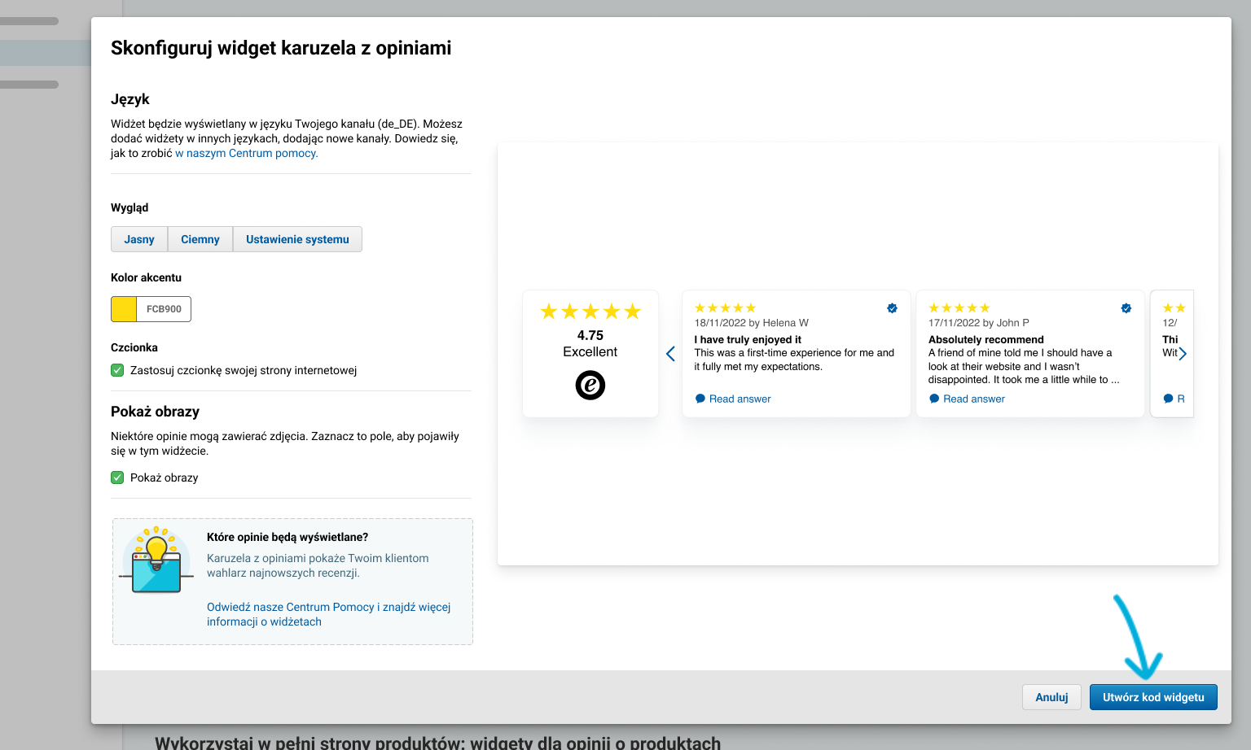
Task: Choose 'Ustawienie systemu' appearance option
Action: (x=297, y=239)
